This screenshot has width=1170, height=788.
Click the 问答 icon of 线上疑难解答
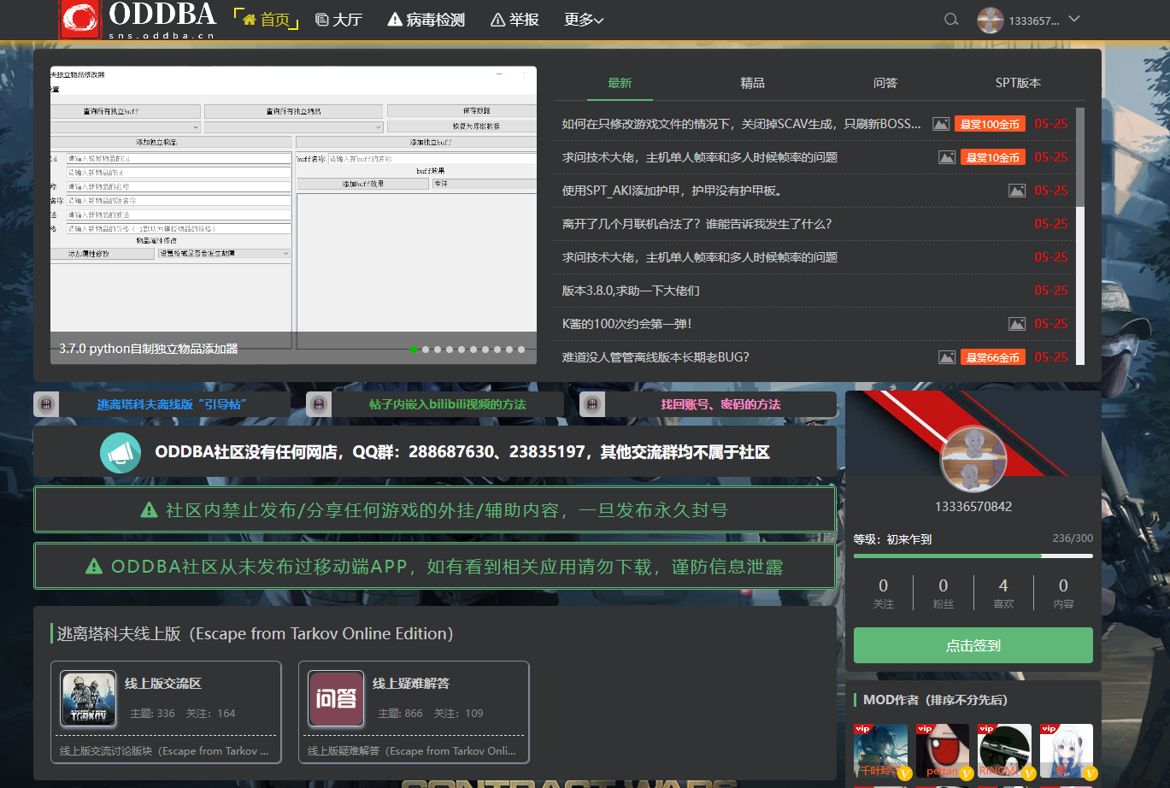tap(336, 699)
